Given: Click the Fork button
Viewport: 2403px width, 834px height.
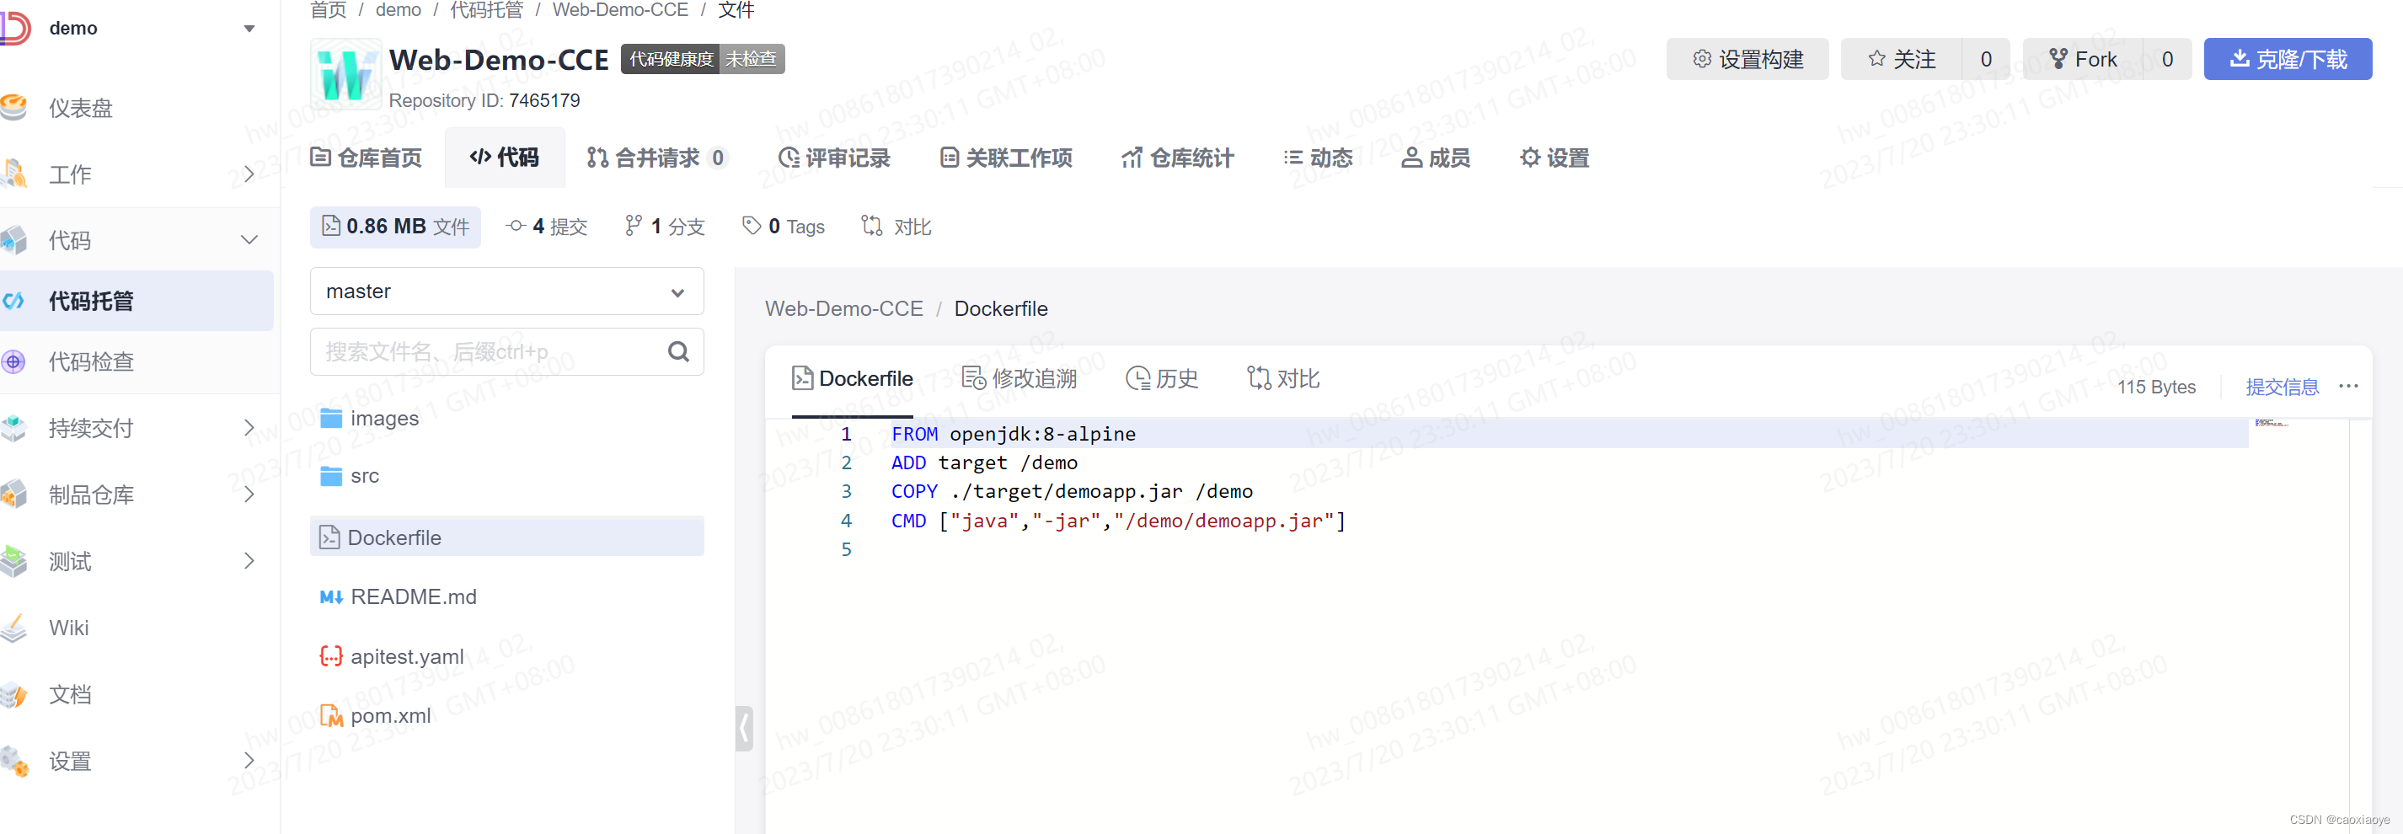Looking at the screenshot, I should tap(2082, 60).
